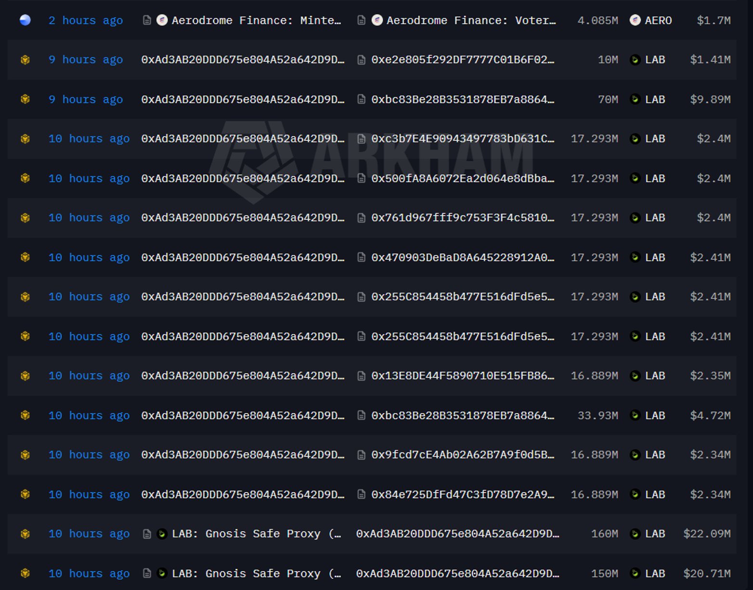Open the 'Aerodrome Finance: Minte…' sender entity
This screenshot has height=590, width=753.
[257, 20]
